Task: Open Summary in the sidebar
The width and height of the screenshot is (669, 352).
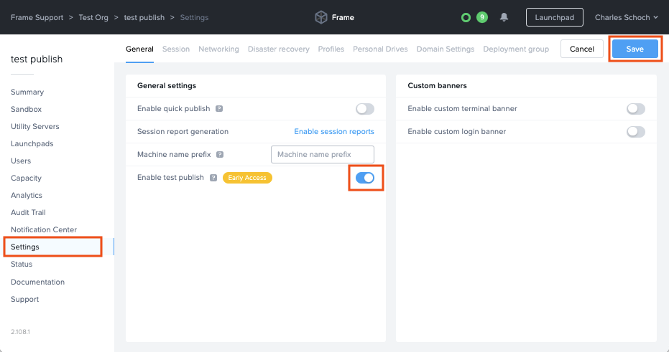Action: [x=27, y=92]
